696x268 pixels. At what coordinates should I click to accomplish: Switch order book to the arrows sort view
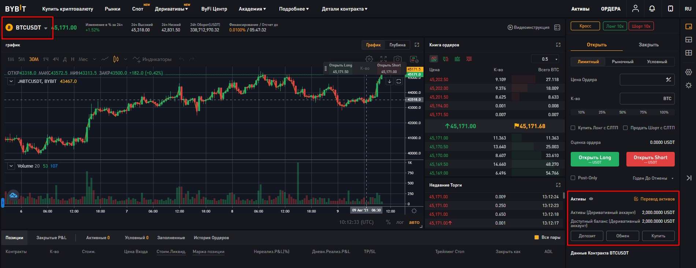(x=446, y=59)
